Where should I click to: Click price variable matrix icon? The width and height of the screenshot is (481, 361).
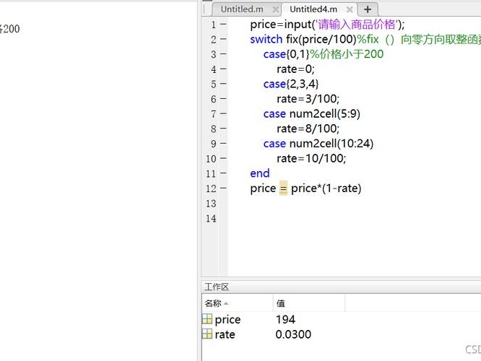pos(207,319)
